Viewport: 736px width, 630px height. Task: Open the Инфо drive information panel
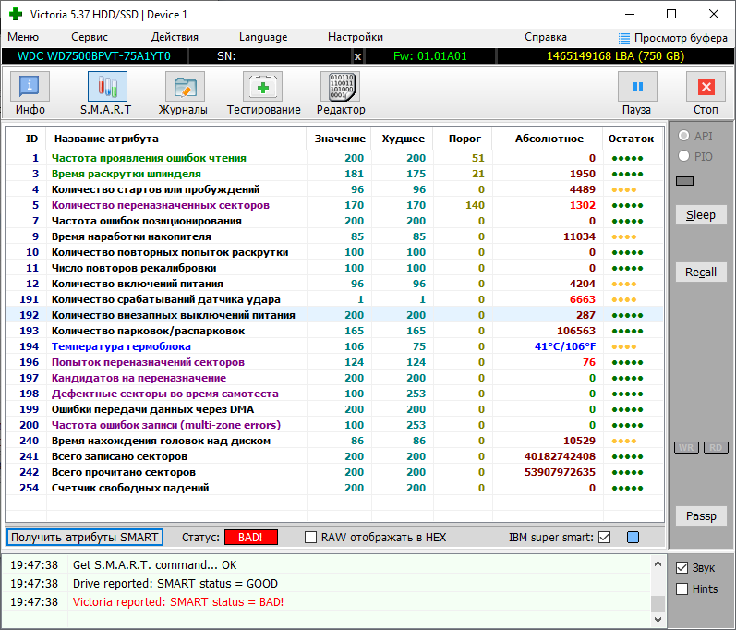(30, 87)
